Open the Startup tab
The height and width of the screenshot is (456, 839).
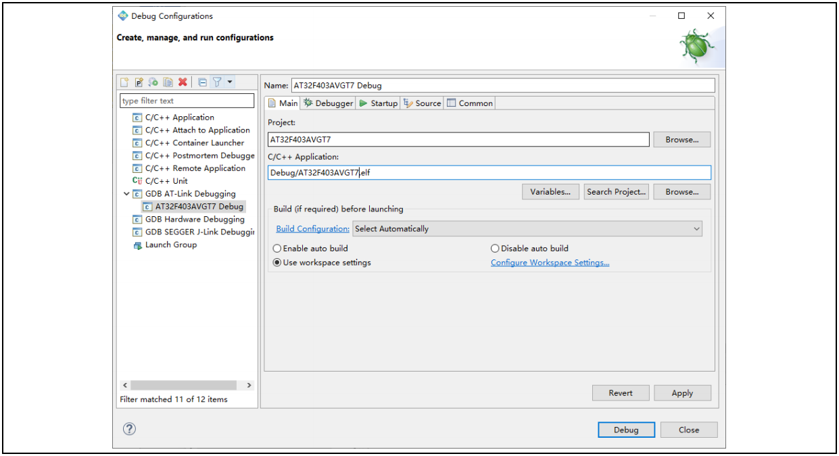(378, 103)
